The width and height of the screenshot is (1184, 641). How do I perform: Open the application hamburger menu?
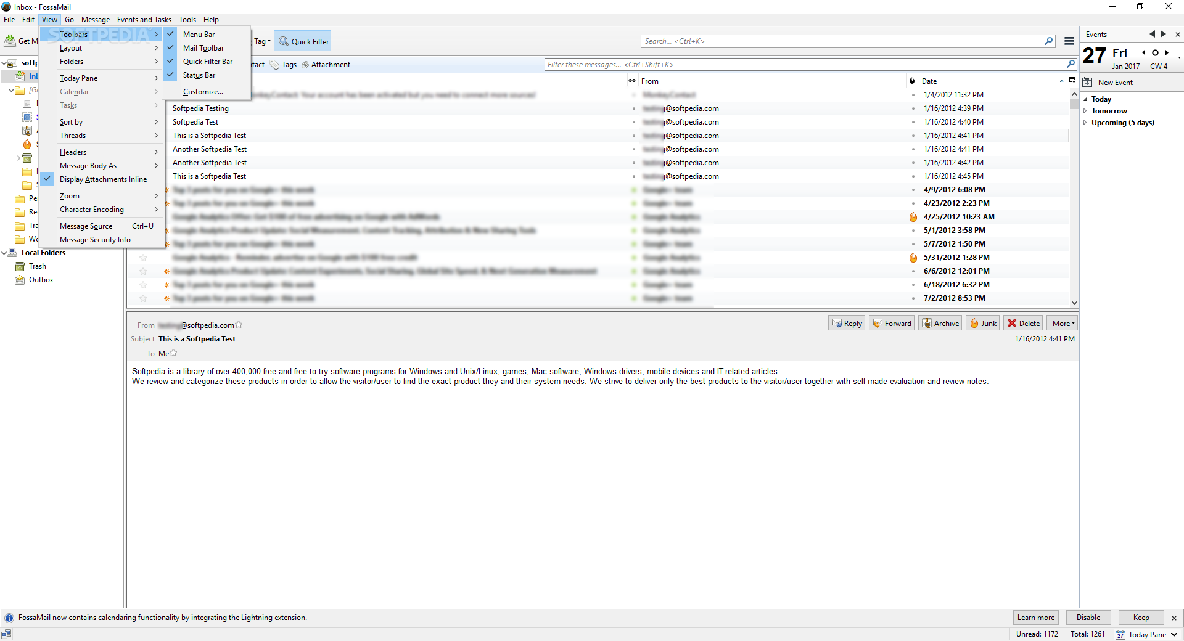[1069, 41]
